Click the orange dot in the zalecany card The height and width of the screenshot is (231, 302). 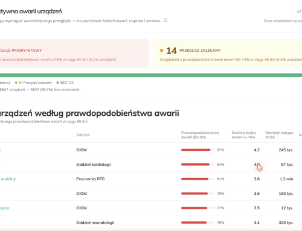click(x=161, y=51)
